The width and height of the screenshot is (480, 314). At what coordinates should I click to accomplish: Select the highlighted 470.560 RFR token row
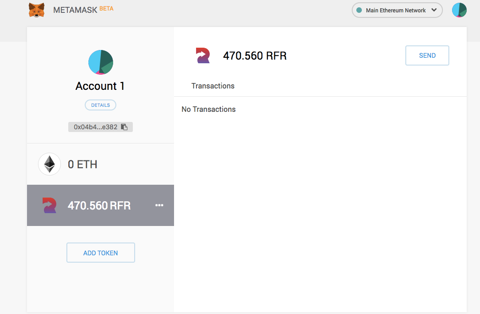point(100,205)
